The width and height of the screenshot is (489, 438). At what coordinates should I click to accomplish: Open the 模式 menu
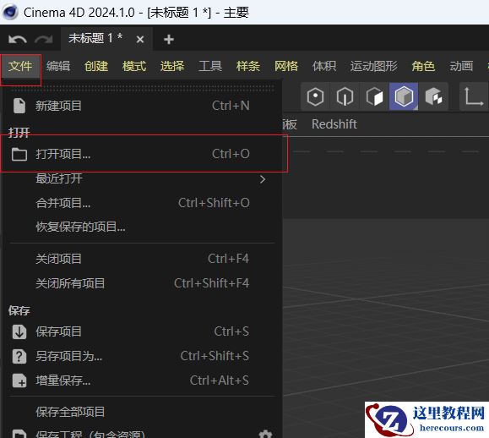coord(134,66)
